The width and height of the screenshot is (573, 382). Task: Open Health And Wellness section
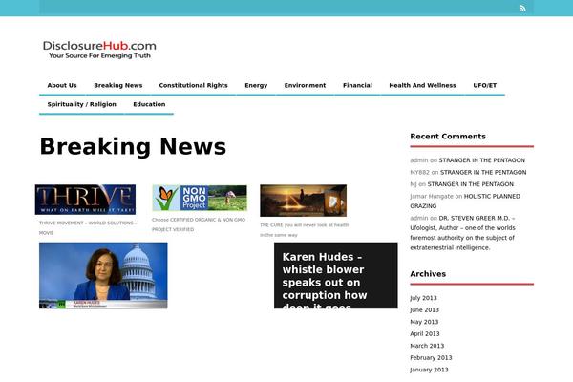click(x=422, y=85)
